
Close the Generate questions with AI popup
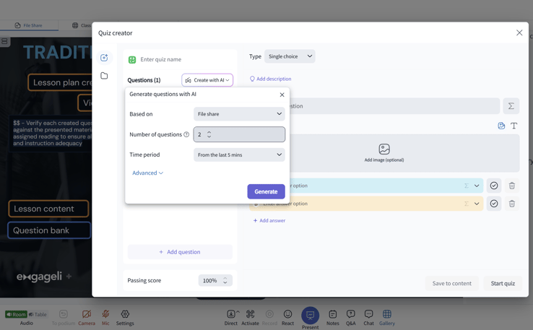282,95
